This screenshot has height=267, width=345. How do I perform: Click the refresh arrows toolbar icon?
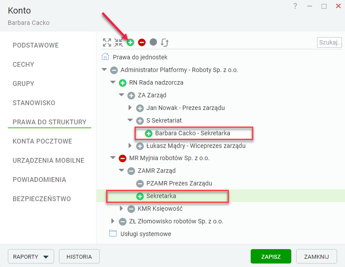(165, 42)
